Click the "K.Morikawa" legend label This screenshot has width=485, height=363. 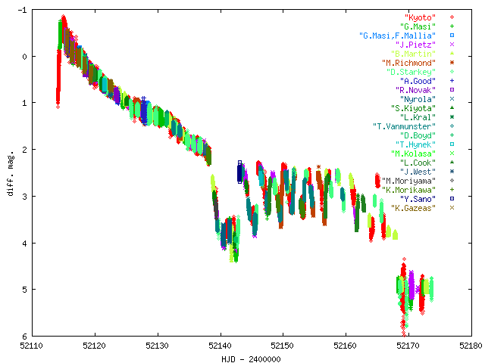pyautogui.click(x=409, y=190)
